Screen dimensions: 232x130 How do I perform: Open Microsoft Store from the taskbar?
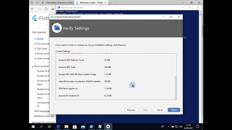tap(75, 127)
